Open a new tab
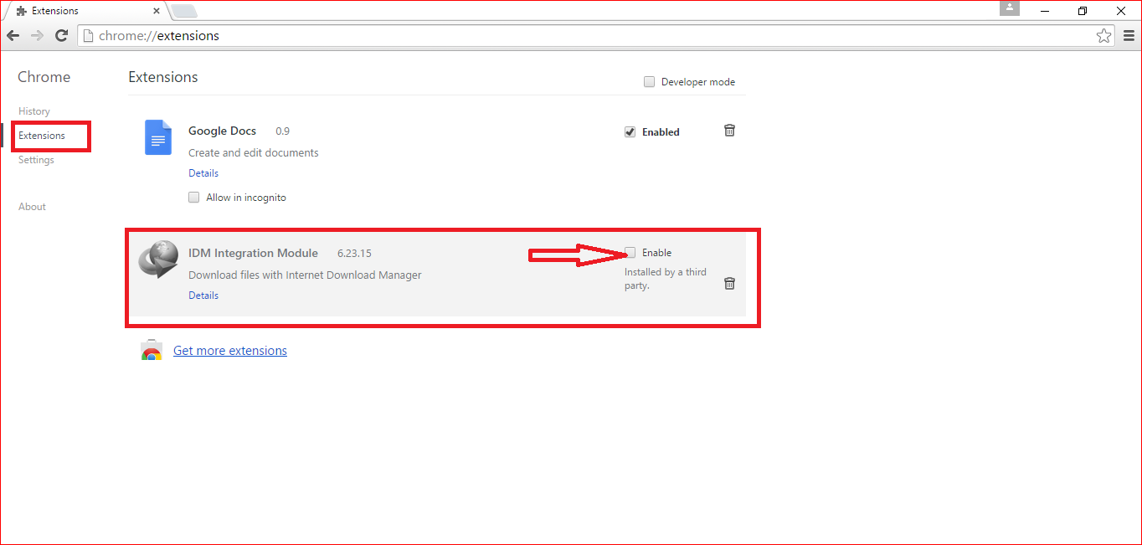 pyautogui.click(x=183, y=11)
